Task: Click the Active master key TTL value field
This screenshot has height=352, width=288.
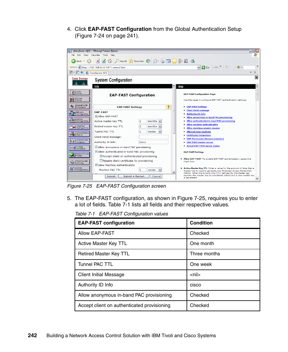Action: tap(142, 121)
